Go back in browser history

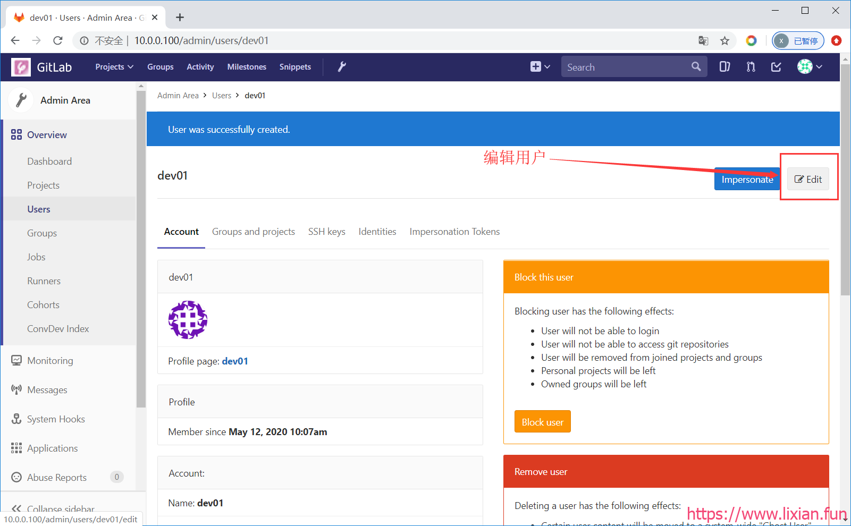(15, 40)
